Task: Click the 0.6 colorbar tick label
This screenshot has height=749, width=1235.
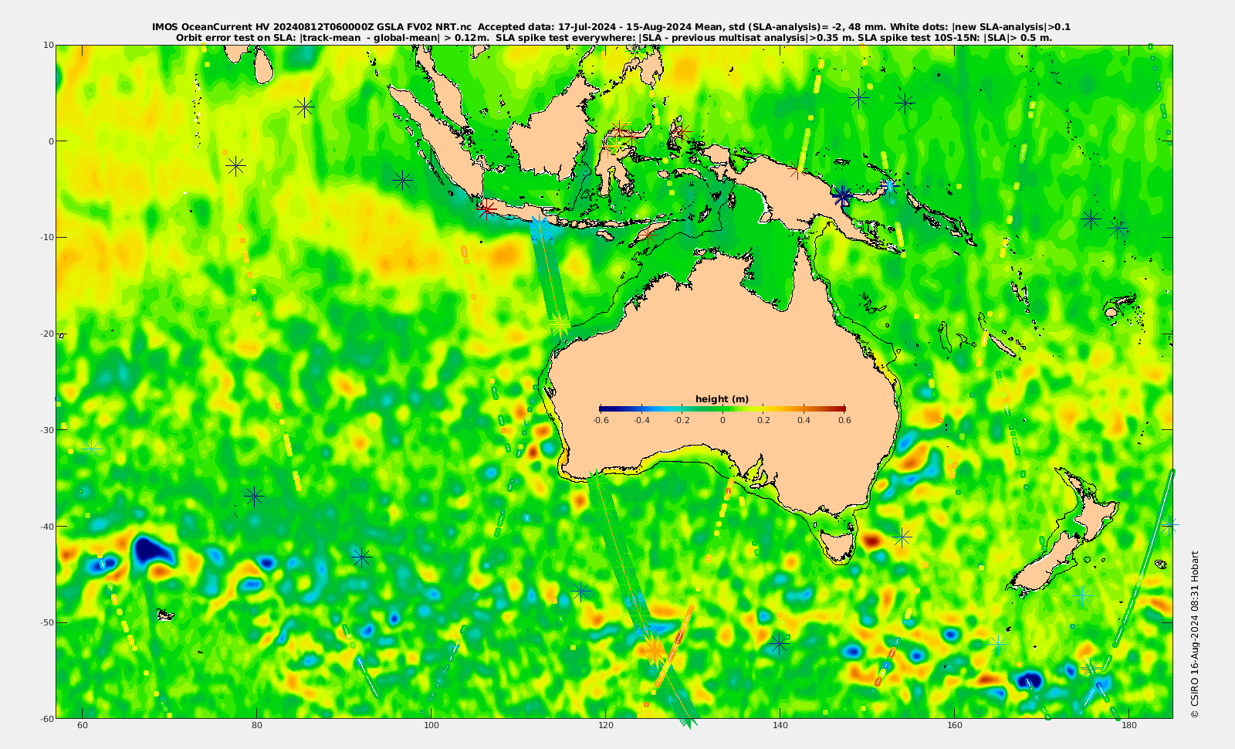Action: 844,421
